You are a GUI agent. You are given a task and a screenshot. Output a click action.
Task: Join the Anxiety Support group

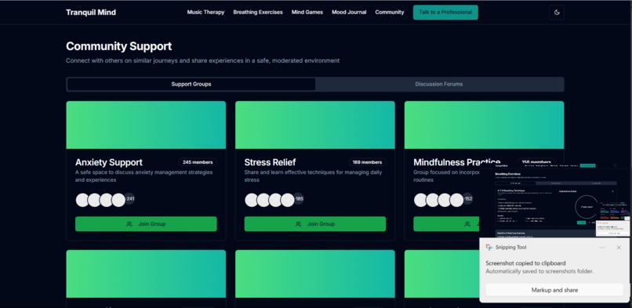pos(146,224)
